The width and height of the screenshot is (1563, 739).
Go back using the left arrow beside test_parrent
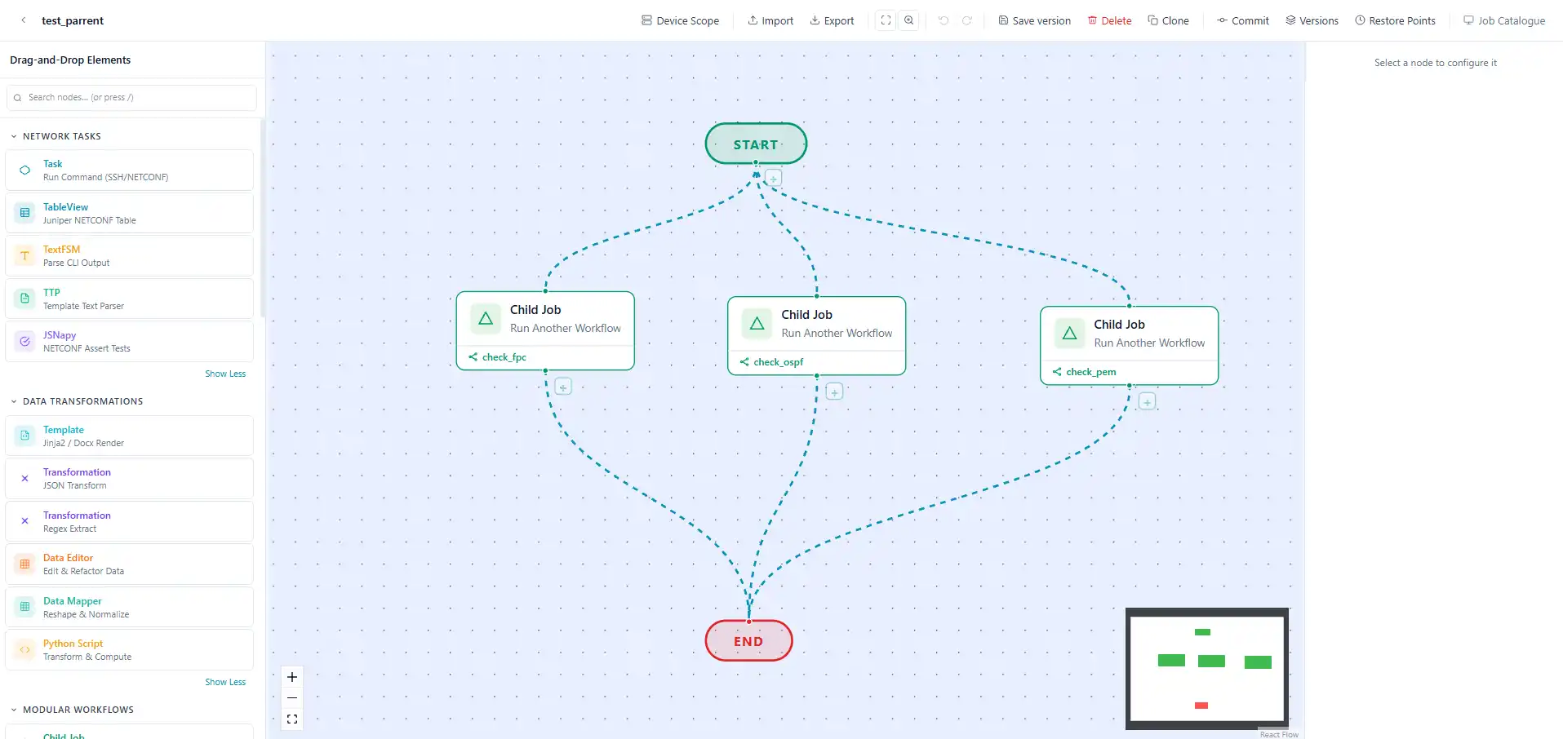coord(24,20)
